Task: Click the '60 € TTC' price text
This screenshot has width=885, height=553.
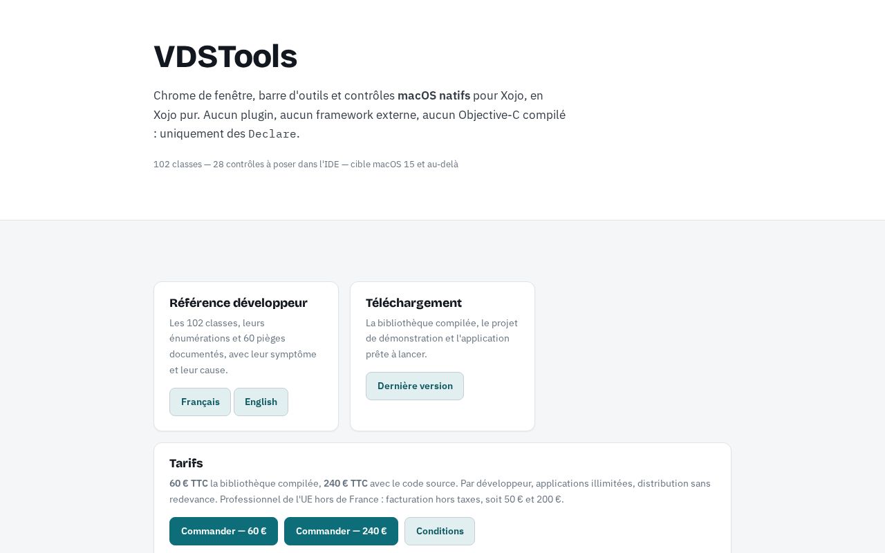Action: pos(189,483)
